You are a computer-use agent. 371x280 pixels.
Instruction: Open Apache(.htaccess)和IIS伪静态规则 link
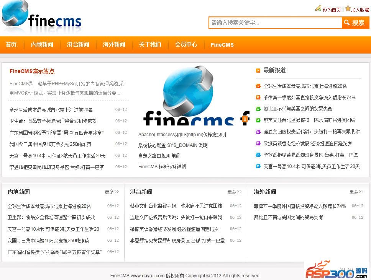[x=182, y=135]
